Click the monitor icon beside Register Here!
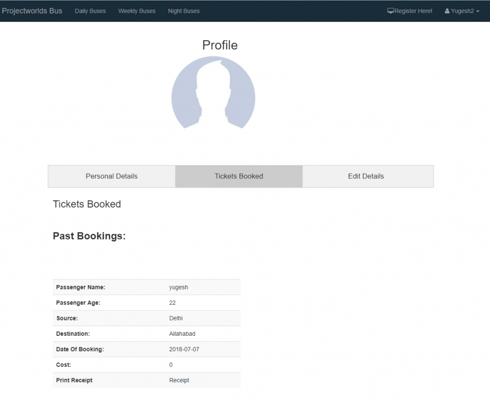490x407 pixels. [390, 11]
